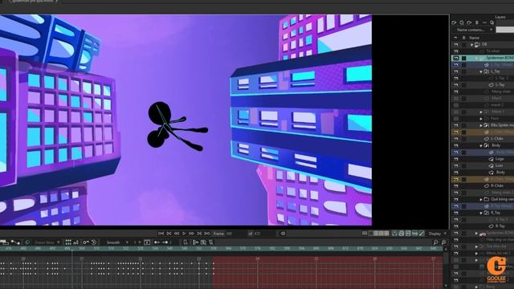Click the Delete Layer trash icon
Screen dimensions: 514x289
[x=477, y=22]
